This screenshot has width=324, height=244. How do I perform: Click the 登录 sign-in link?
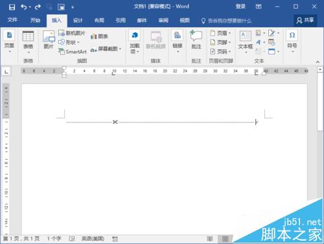(x=240, y=6)
